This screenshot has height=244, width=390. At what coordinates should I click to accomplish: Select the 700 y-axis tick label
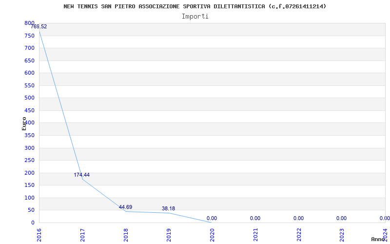(29, 48)
